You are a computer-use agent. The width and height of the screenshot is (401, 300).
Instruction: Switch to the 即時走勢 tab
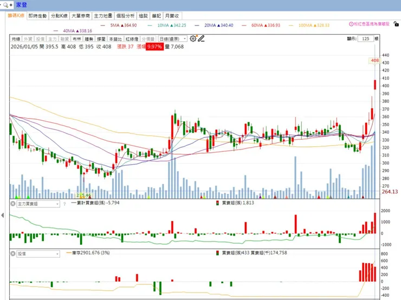37,16
